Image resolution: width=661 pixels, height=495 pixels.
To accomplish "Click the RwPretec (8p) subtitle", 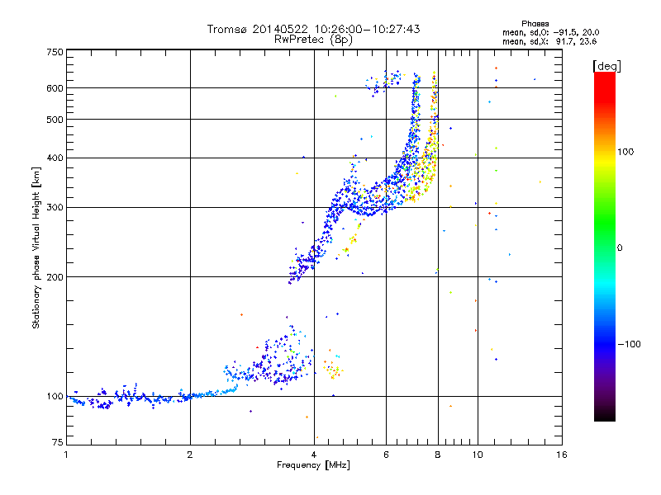I will click(313, 40).
